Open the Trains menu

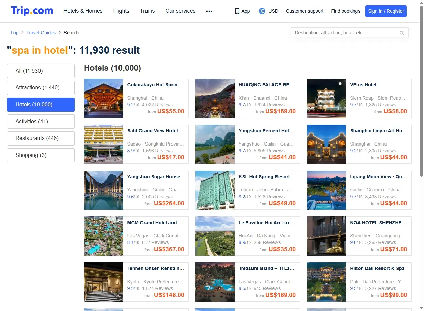point(148,11)
